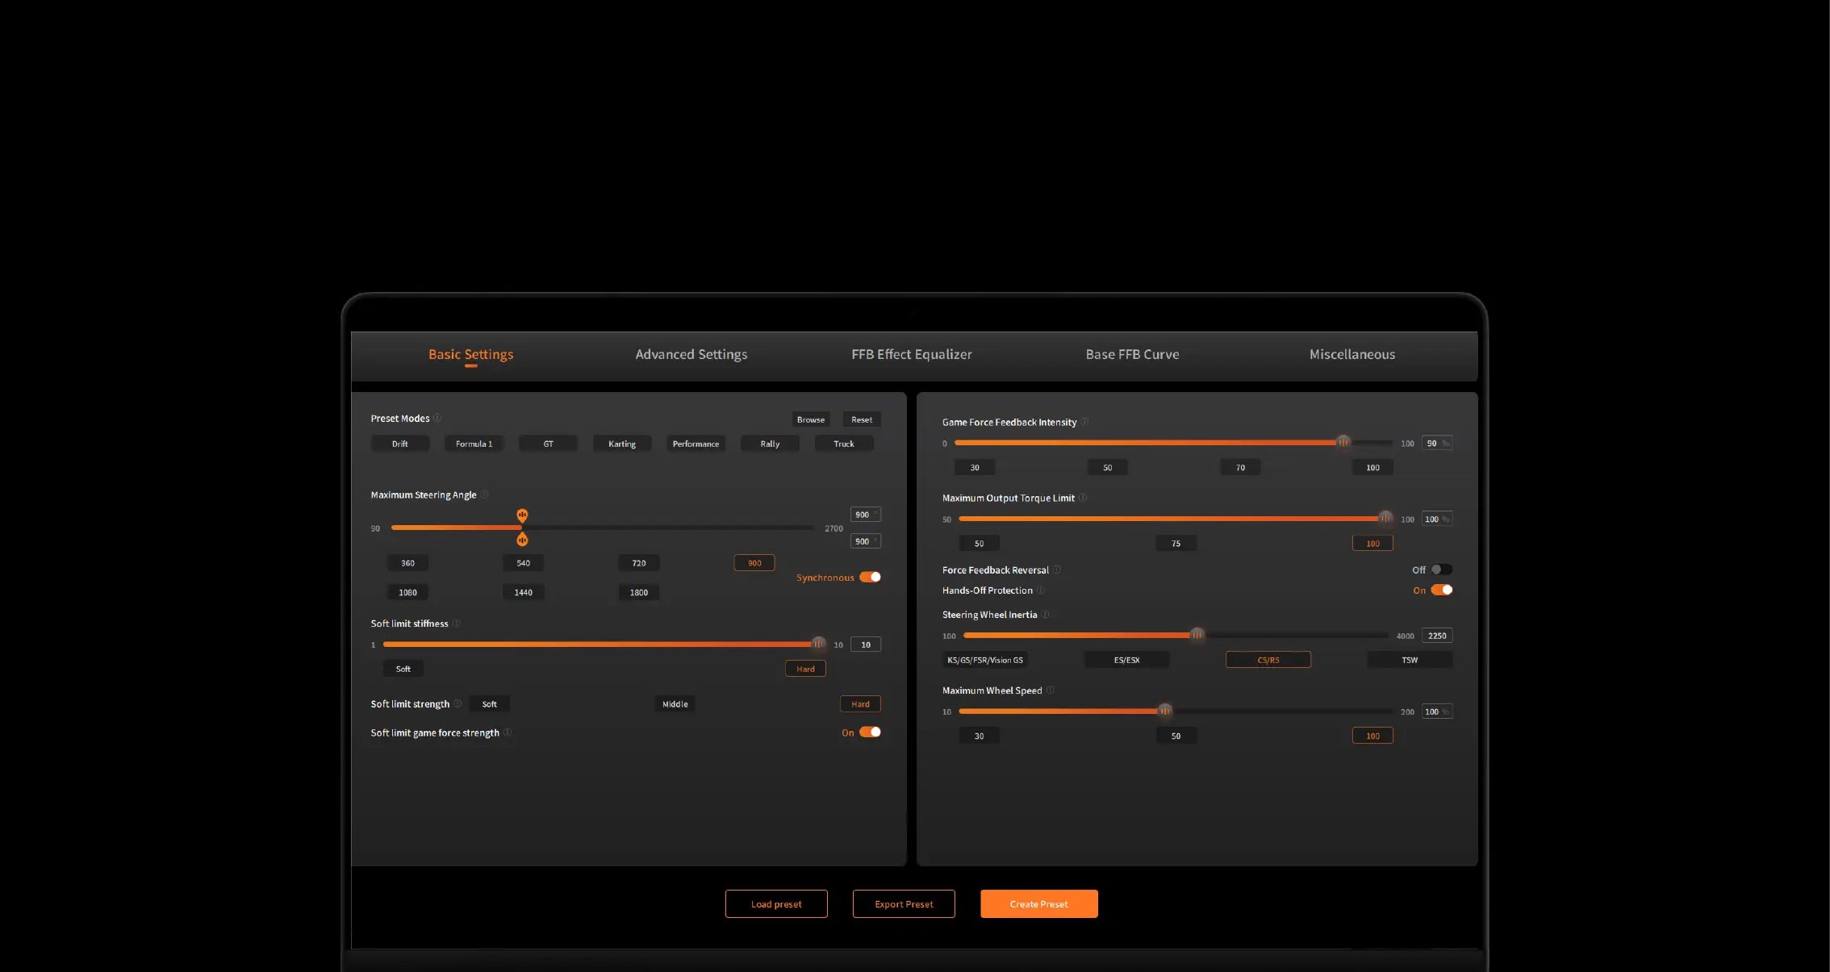Screen dimensions: 1830x972
Task: Toggle the Synchronous steering angle switch
Action: coord(870,577)
